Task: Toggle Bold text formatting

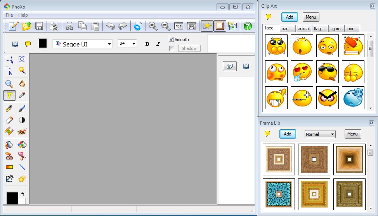Action: point(147,44)
